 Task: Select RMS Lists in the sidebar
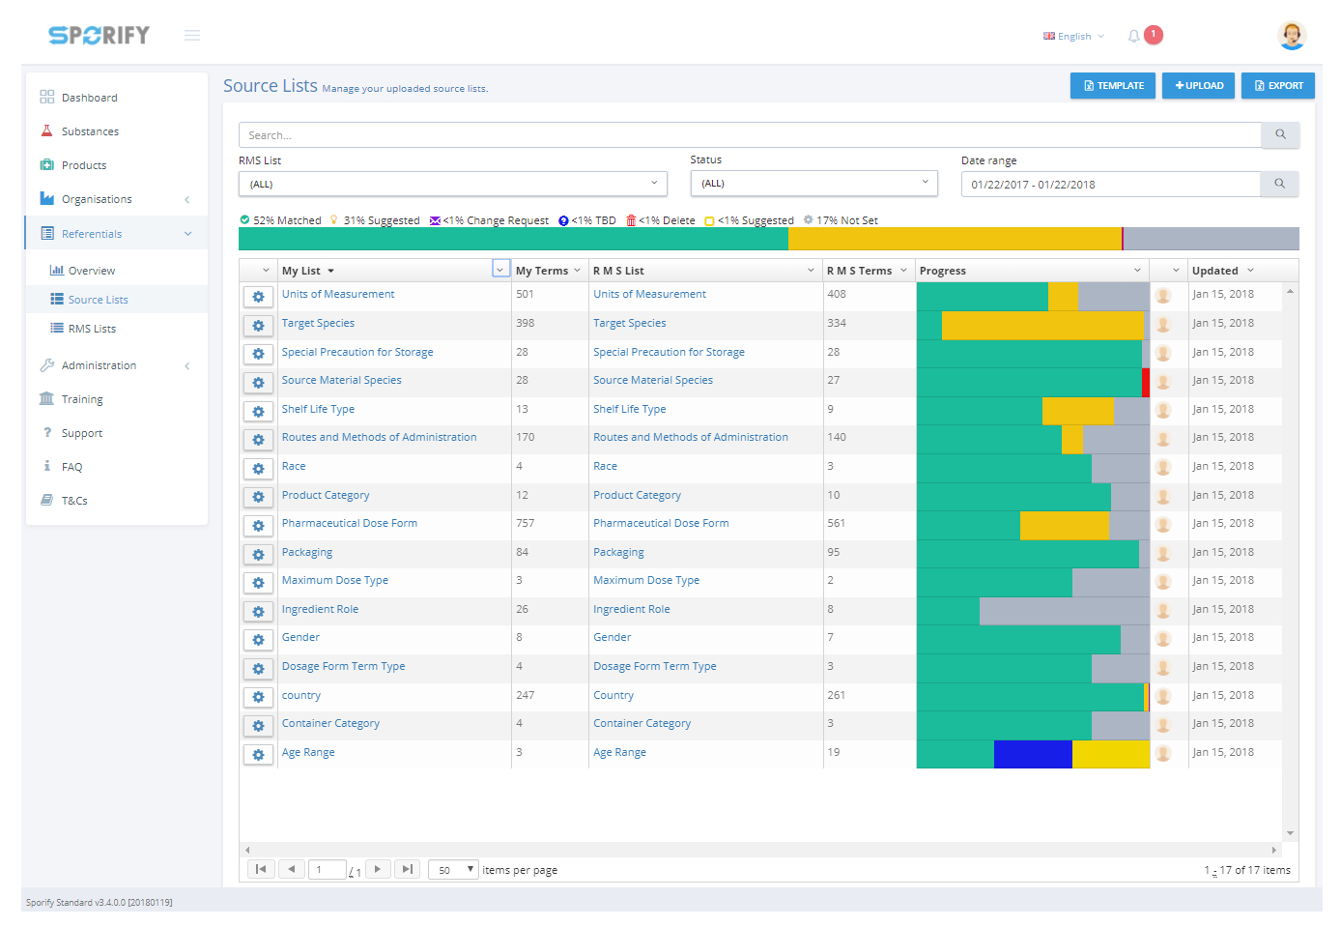pos(91,328)
